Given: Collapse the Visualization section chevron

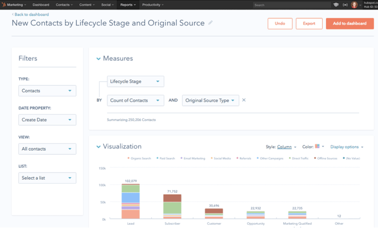Looking at the screenshot, I should click(98, 147).
